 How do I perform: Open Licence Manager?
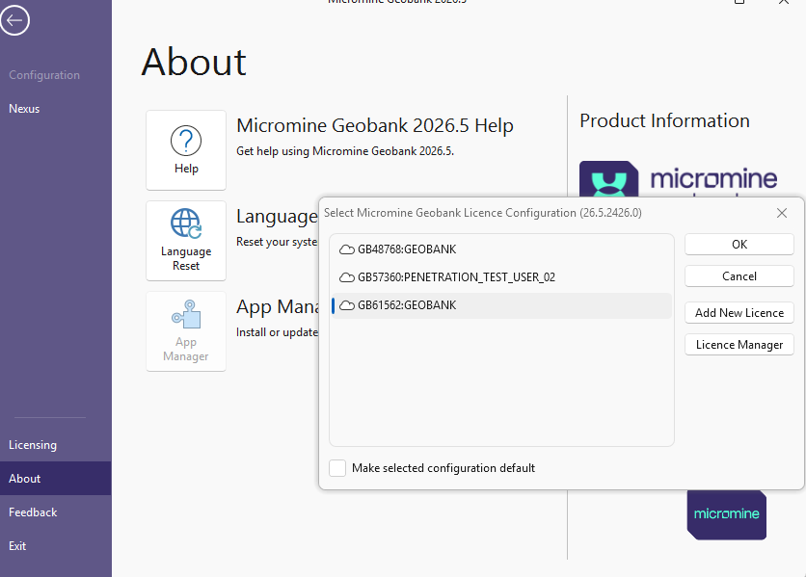click(739, 345)
